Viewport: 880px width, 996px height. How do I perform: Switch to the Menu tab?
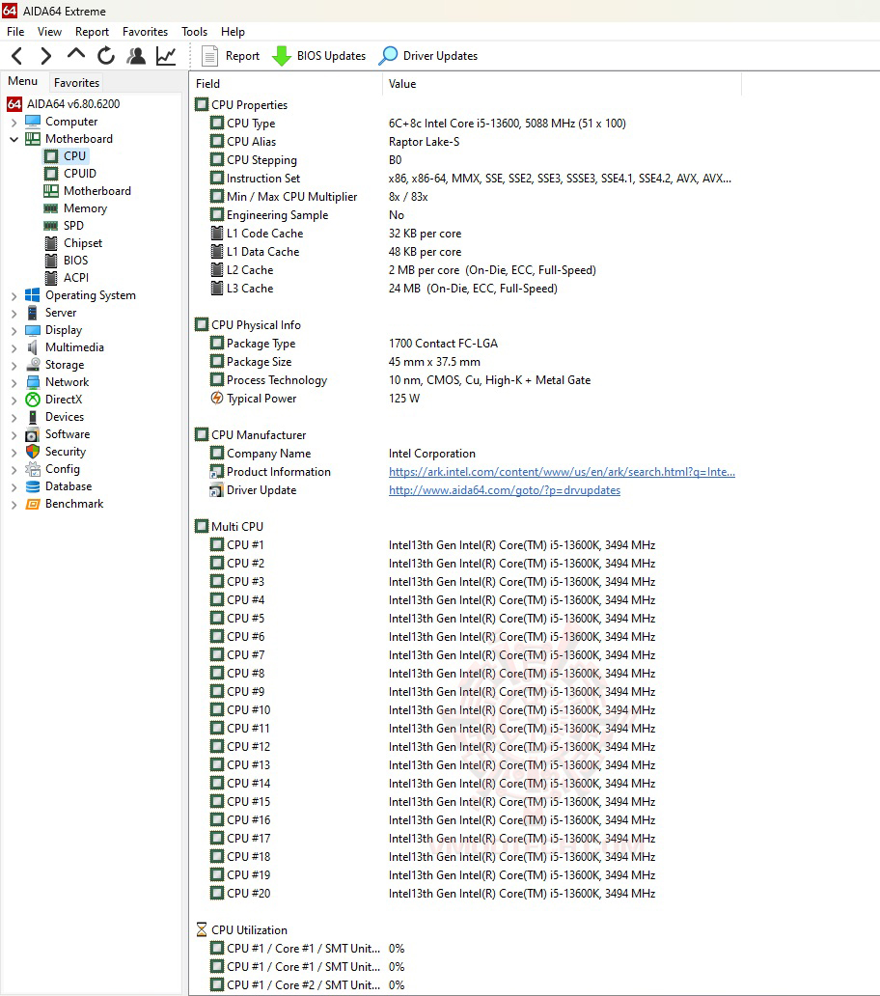tap(23, 81)
